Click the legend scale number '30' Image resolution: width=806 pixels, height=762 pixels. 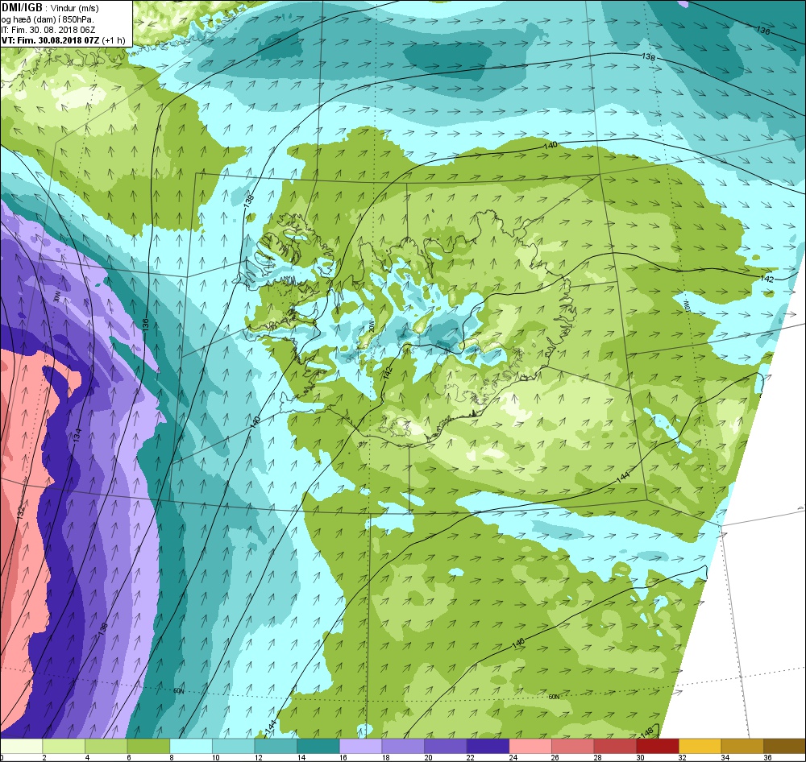tap(640, 757)
